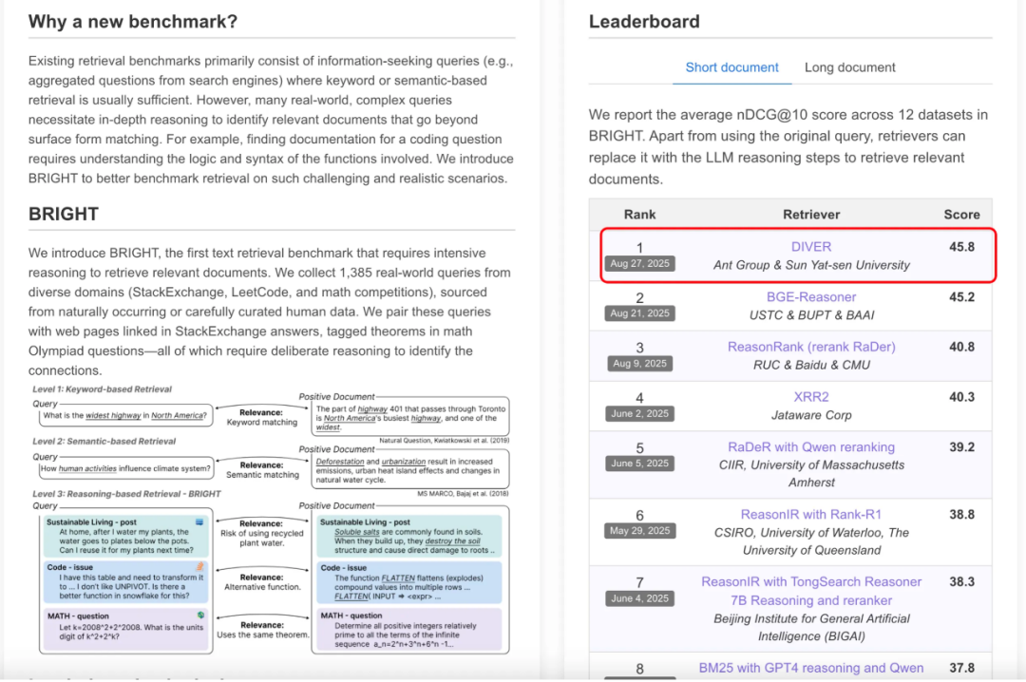Click the June 5, 2025 date badge
The width and height of the screenshot is (1026, 682).
[x=639, y=464]
